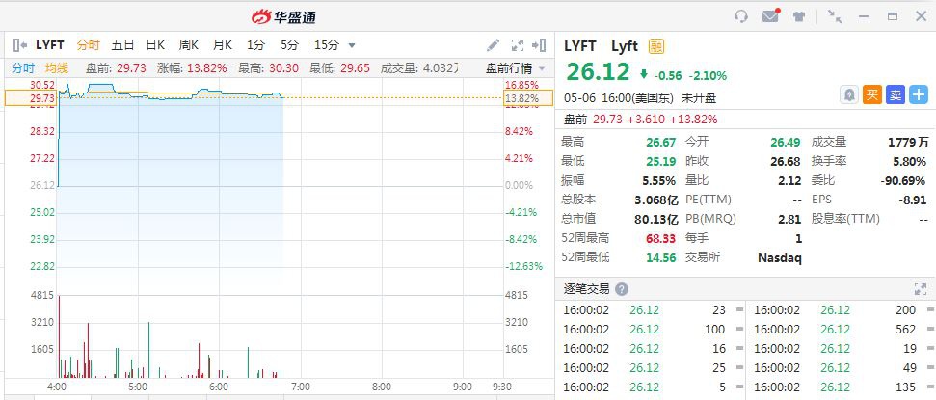Viewport: 936px width, 400px height.
Task: Click the 7:00 time axis label
Action: (300, 387)
